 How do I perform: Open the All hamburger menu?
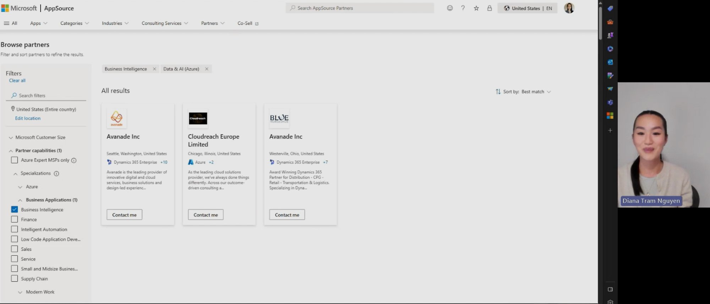[x=10, y=23]
